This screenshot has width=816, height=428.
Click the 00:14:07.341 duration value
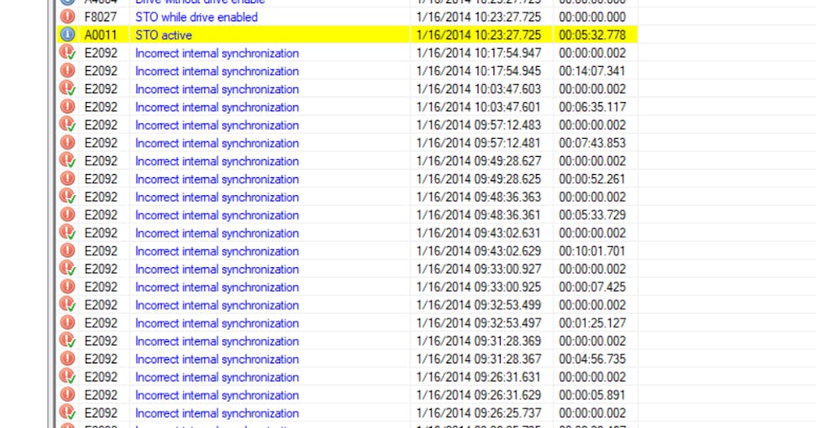592,71
